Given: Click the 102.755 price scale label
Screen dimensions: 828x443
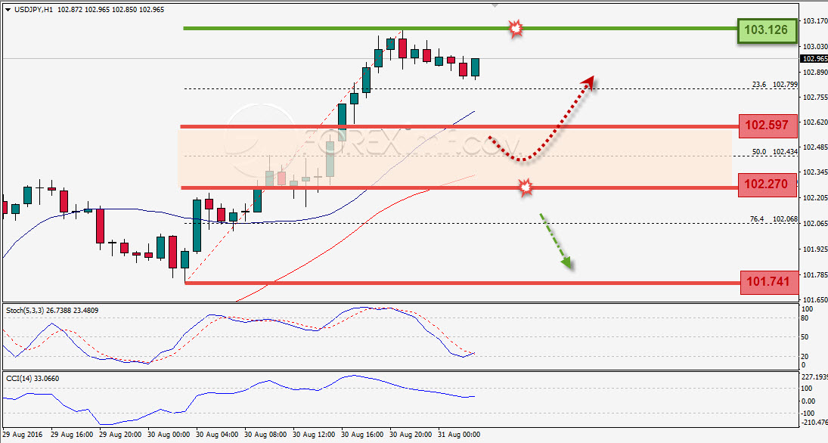Looking at the screenshot, I should point(815,98).
